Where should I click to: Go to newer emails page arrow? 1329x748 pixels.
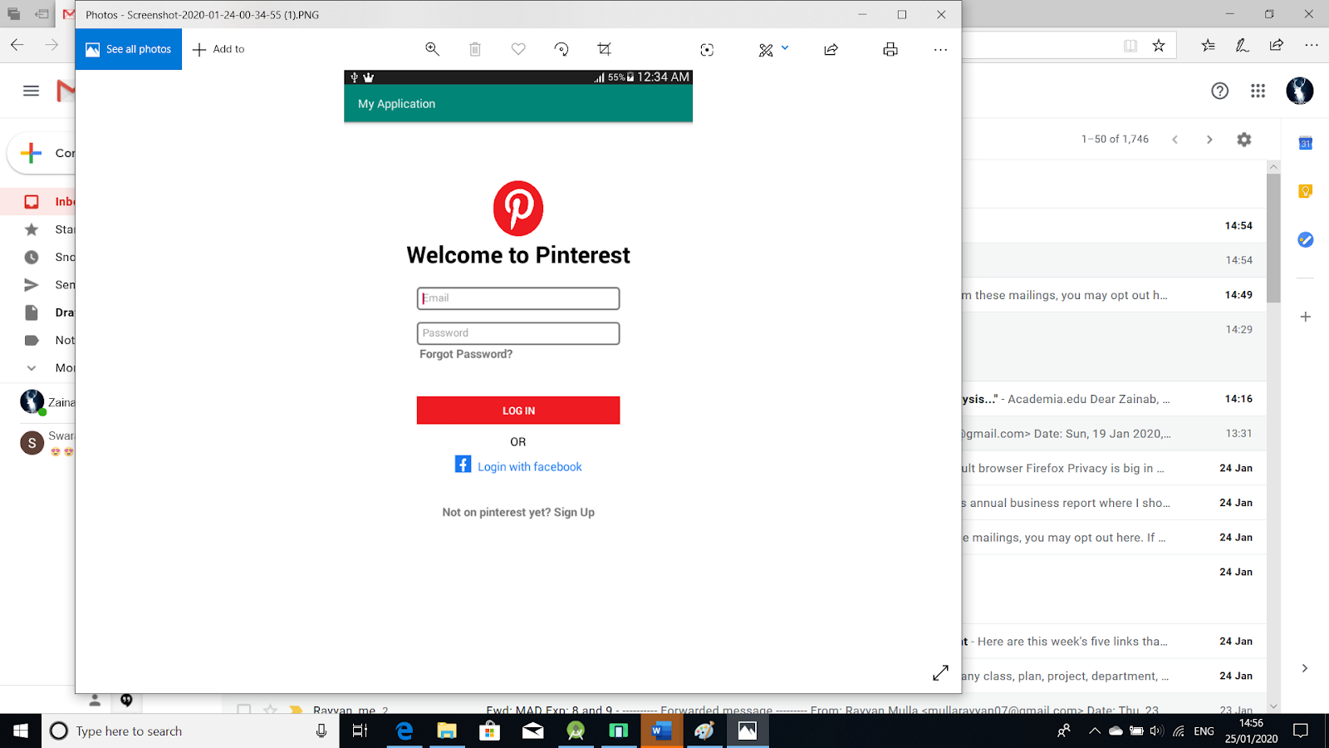(x=1175, y=140)
